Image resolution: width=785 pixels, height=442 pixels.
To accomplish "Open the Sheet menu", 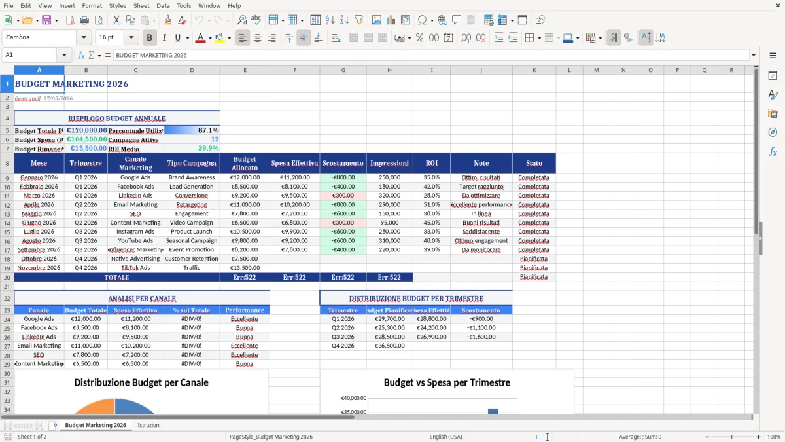I will point(141,5).
